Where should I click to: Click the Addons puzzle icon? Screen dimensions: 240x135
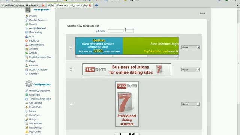[27, 53]
